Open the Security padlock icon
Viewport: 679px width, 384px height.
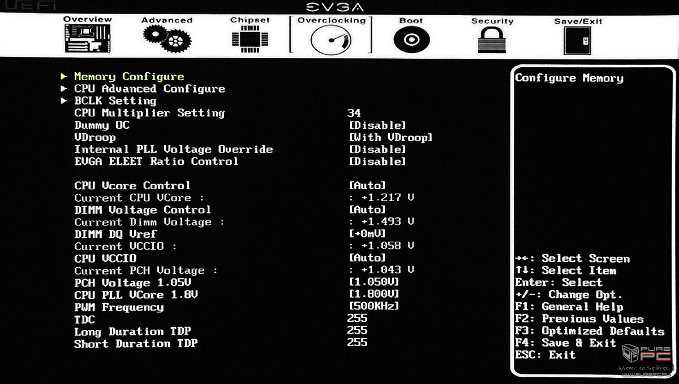[492, 40]
